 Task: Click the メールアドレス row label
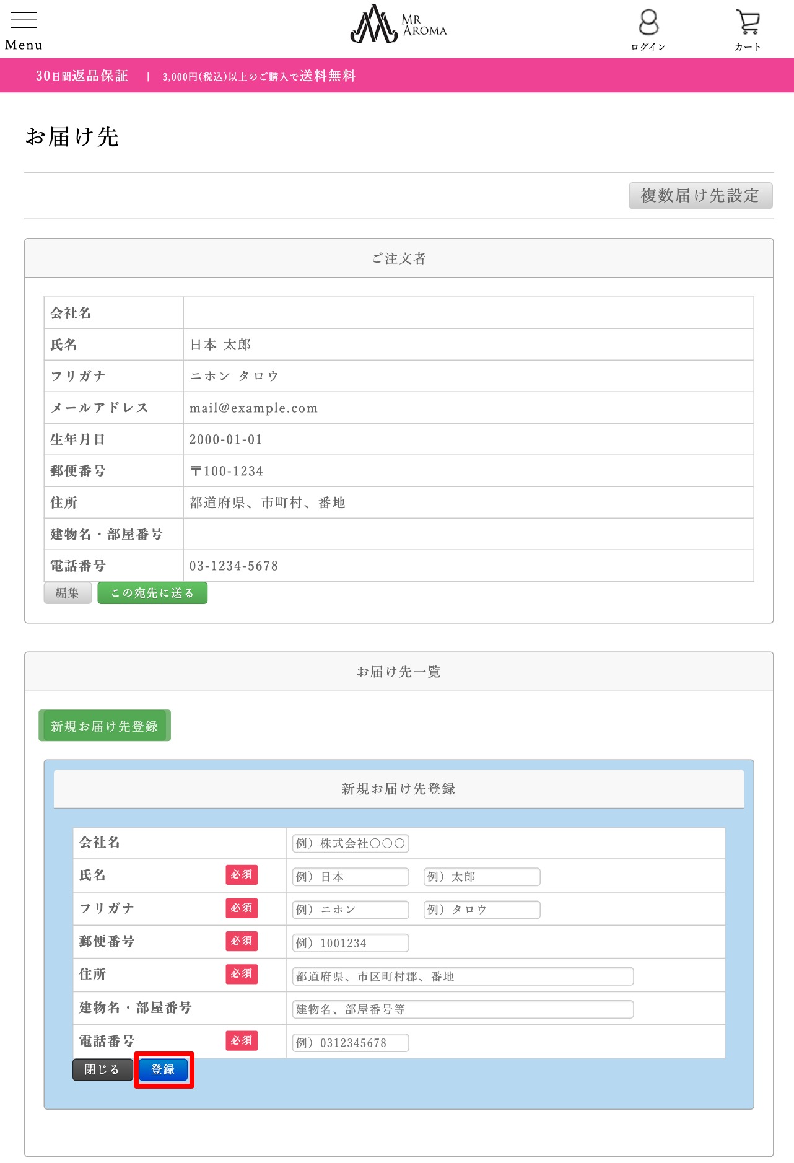[x=100, y=408]
